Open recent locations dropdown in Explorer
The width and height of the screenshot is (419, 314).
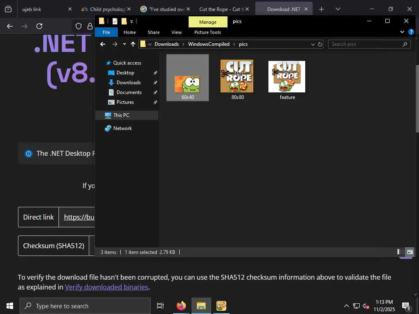click(x=124, y=44)
